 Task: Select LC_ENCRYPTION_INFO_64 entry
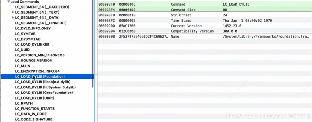click(37, 71)
